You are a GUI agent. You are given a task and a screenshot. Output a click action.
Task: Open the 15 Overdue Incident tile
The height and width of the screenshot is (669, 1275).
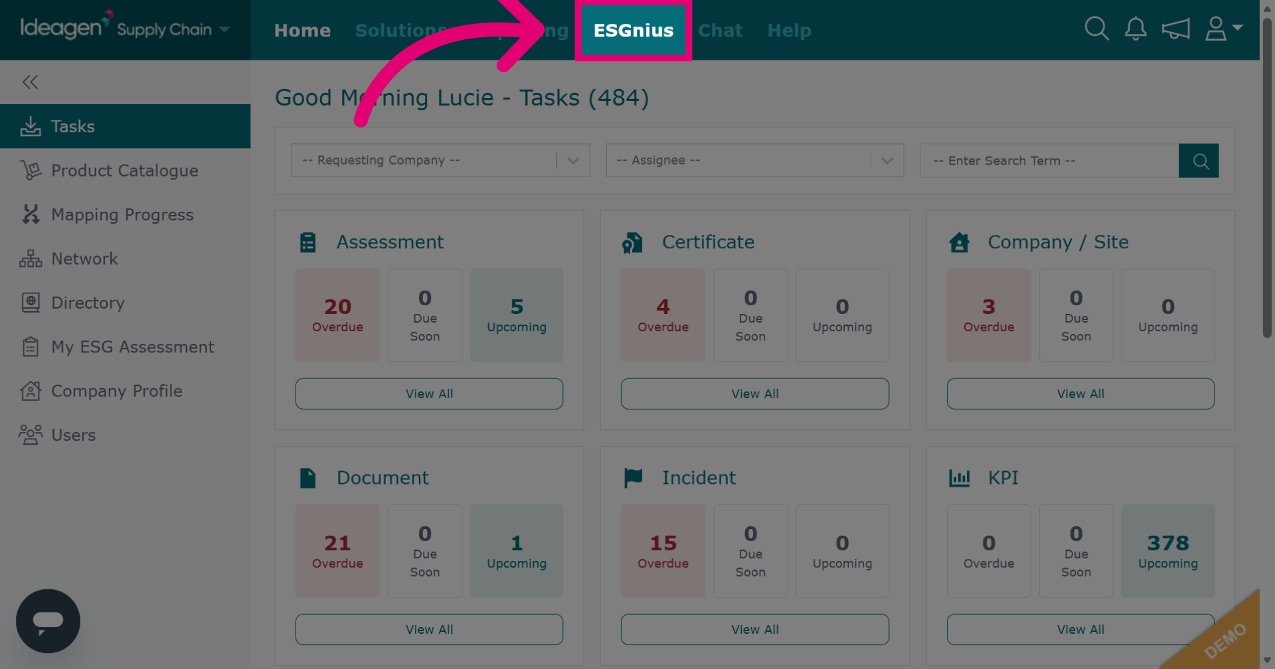point(663,551)
